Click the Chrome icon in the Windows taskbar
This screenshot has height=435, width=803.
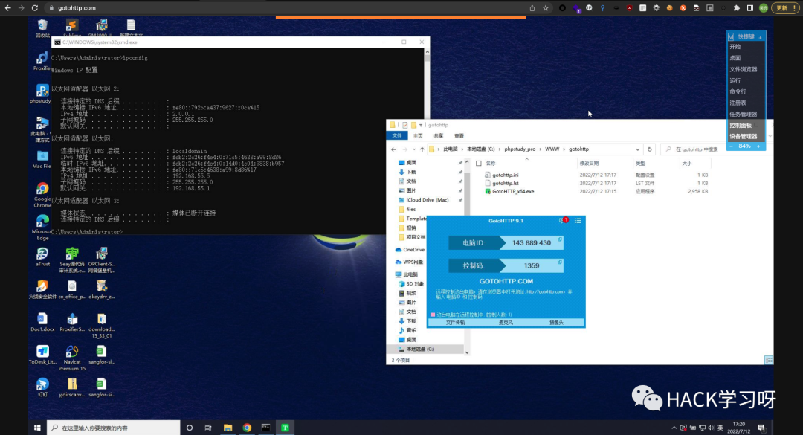tap(247, 428)
